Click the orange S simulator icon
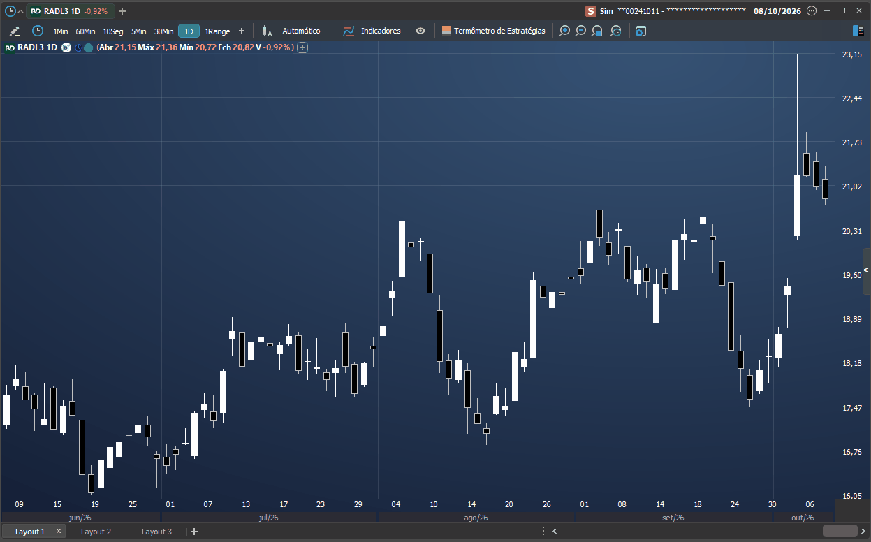Image resolution: width=871 pixels, height=542 pixels. 591,11
